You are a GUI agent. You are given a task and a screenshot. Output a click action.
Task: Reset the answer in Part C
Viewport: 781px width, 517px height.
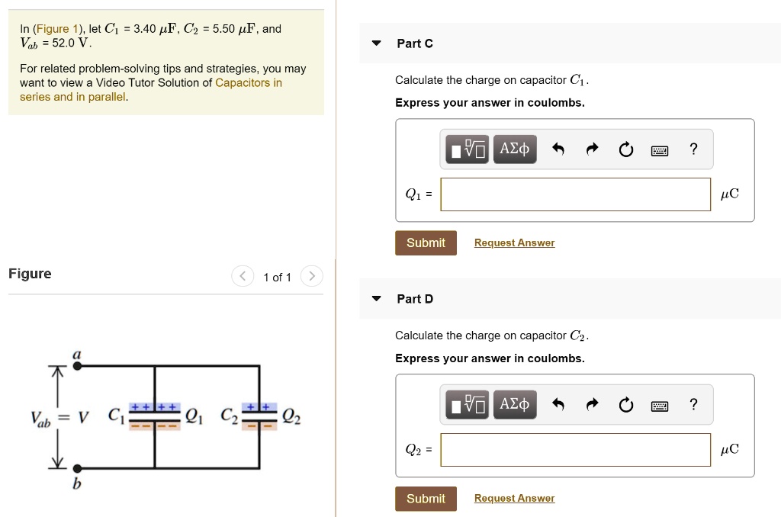tap(626, 149)
